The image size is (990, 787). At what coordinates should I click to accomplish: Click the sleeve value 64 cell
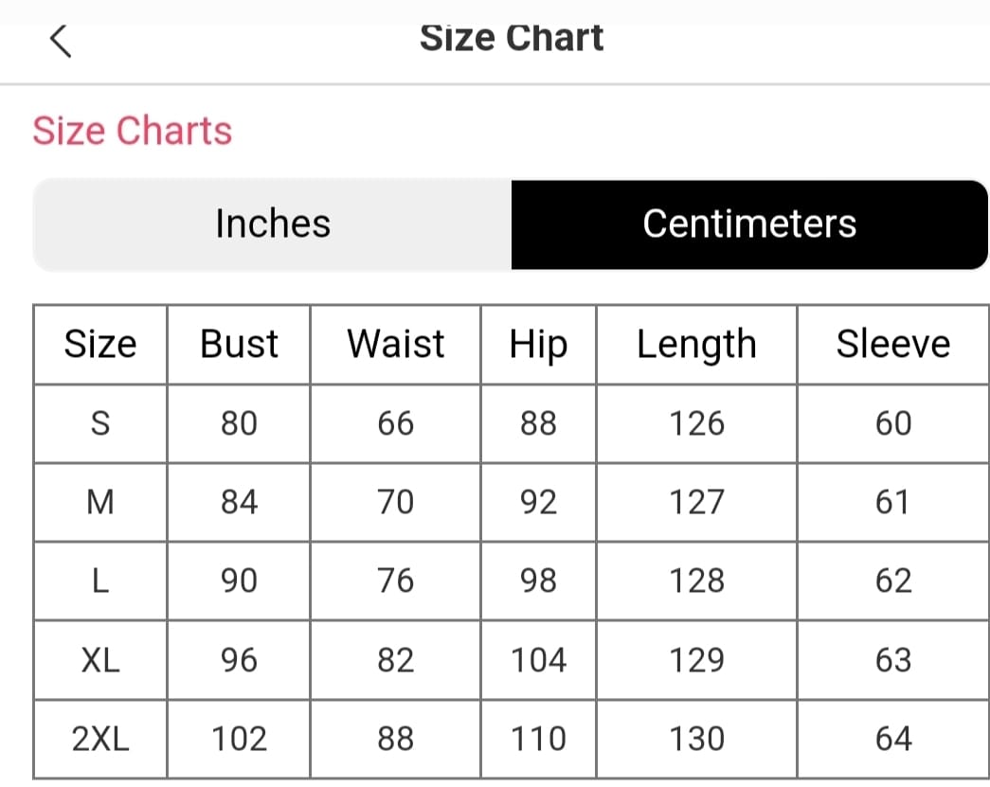point(893,739)
